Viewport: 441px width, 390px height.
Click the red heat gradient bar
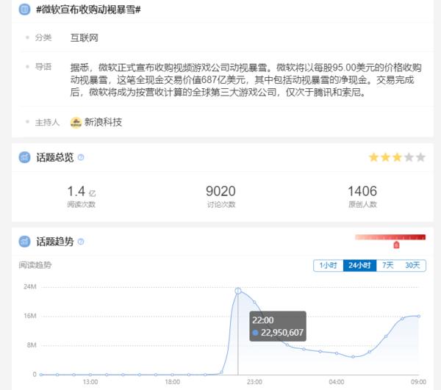pos(390,237)
